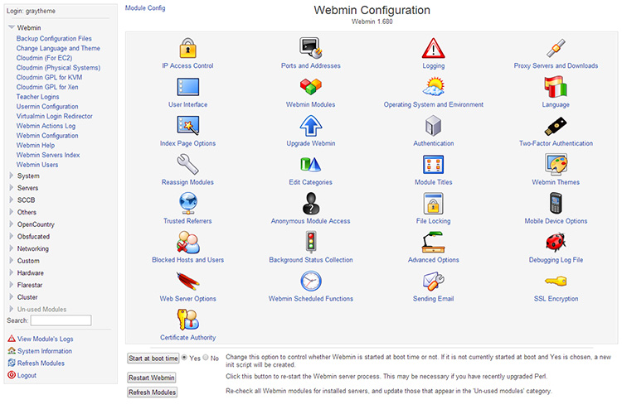Expand the OpenCountry category

point(12,224)
